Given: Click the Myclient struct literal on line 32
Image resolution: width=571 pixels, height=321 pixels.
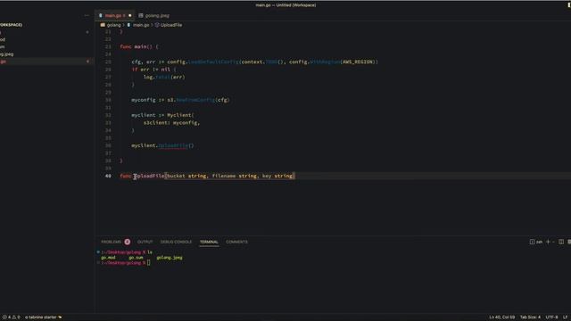Looking at the screenshot, I should 180,115.
